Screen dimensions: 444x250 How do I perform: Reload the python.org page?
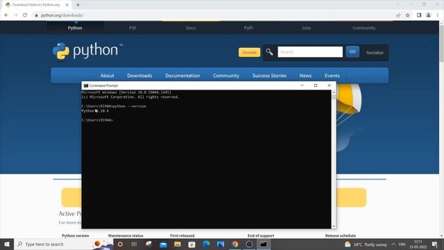pos(25,15)
